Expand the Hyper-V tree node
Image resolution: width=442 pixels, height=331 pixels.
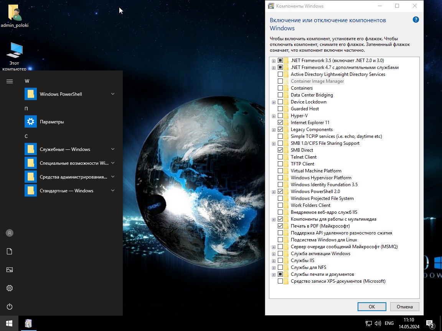pyautogui.click(x=274, y=115)
